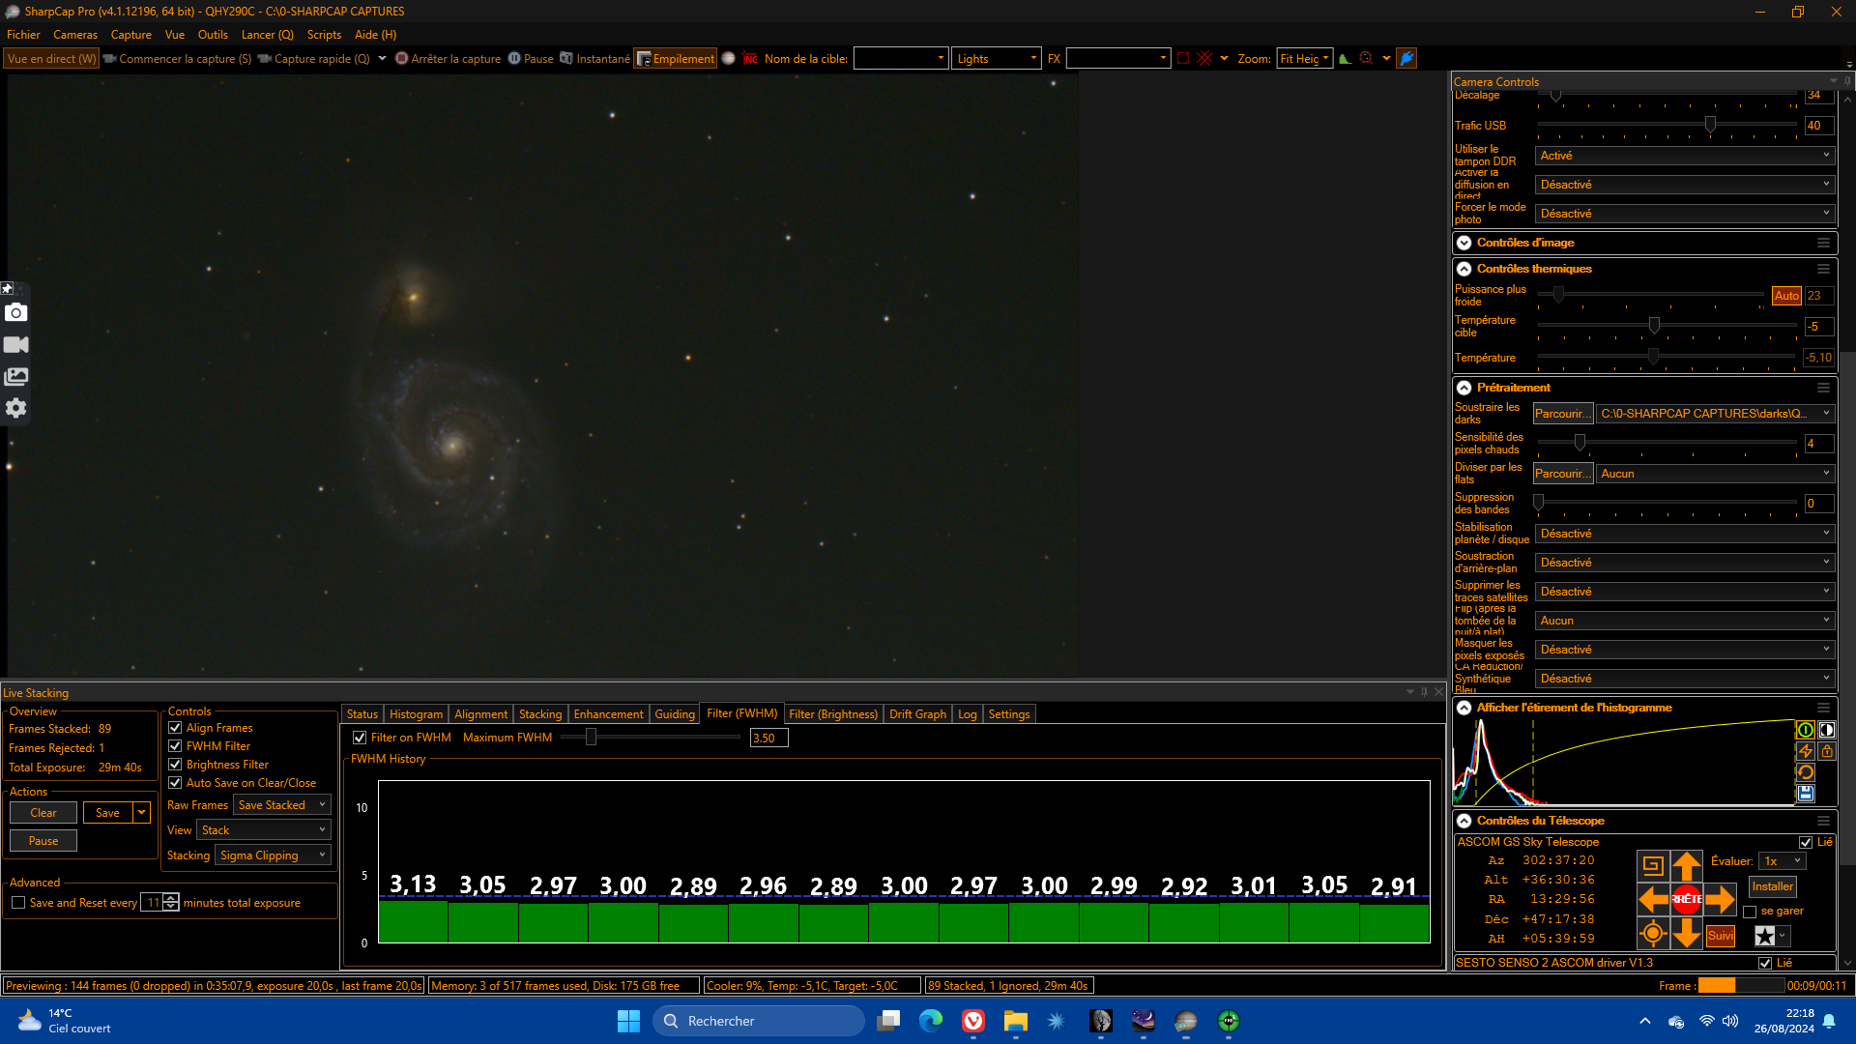Viewport: 1856px width, 1044px height.
Task: Toggle Lié checkbox for SESTO SENSO 2
Action: click(x=1765, y=963)
